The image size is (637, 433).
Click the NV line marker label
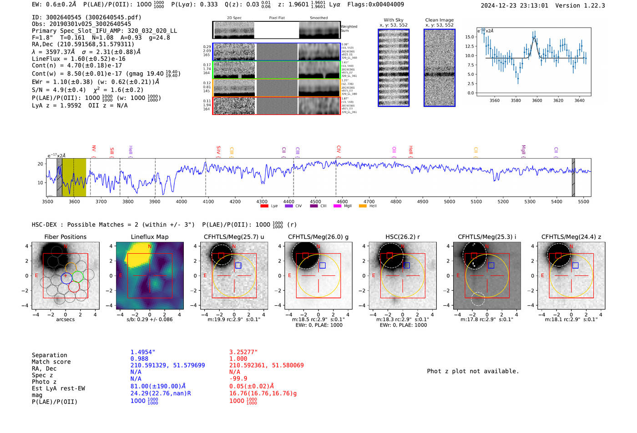94,149
